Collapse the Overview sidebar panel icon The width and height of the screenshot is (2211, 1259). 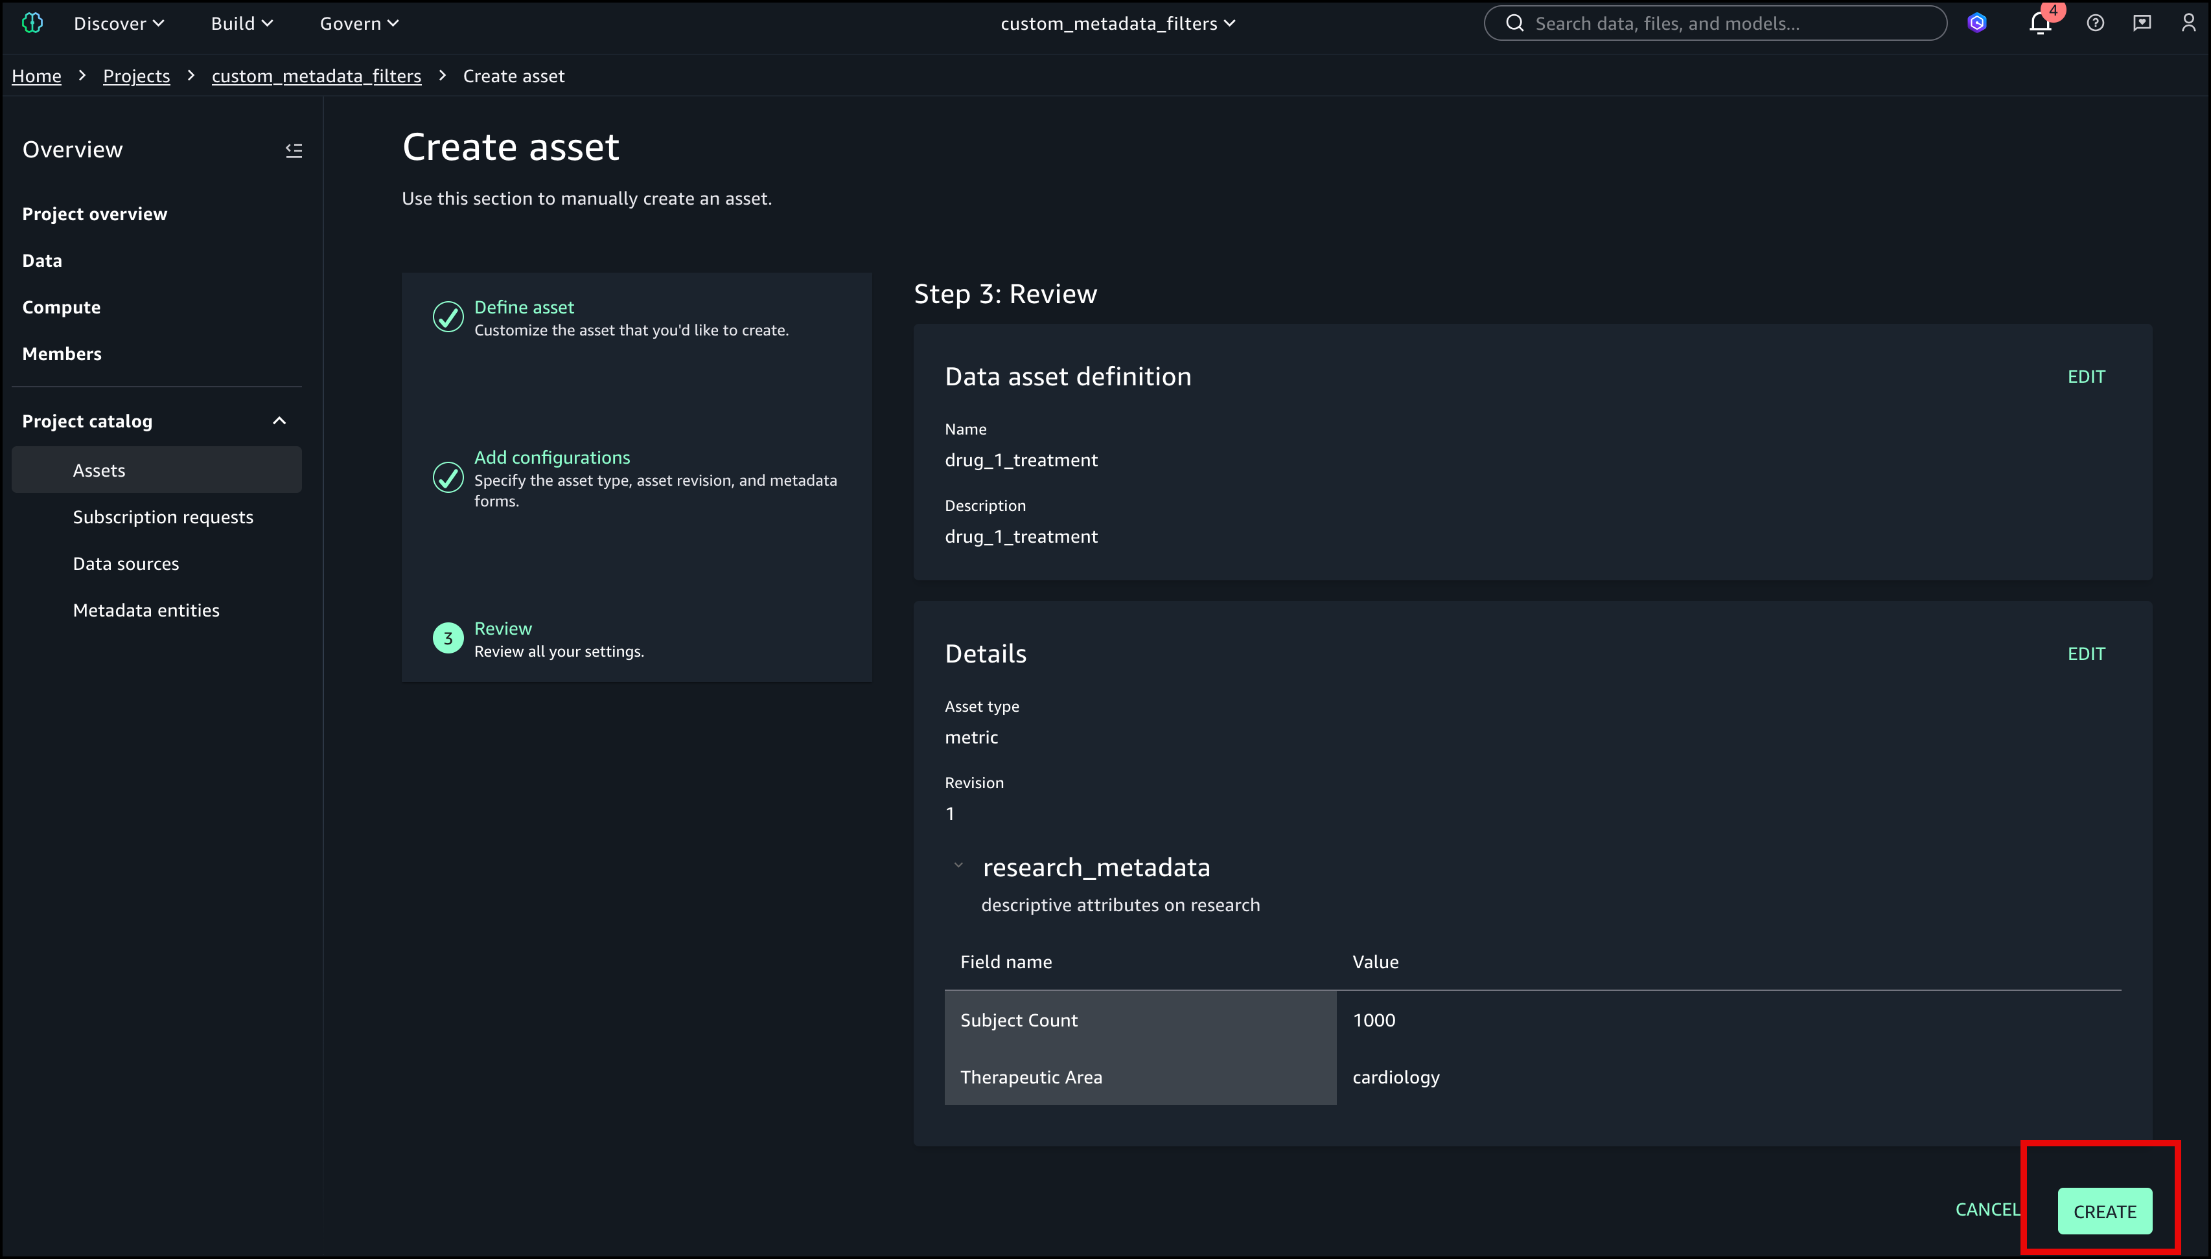point(294,150)
